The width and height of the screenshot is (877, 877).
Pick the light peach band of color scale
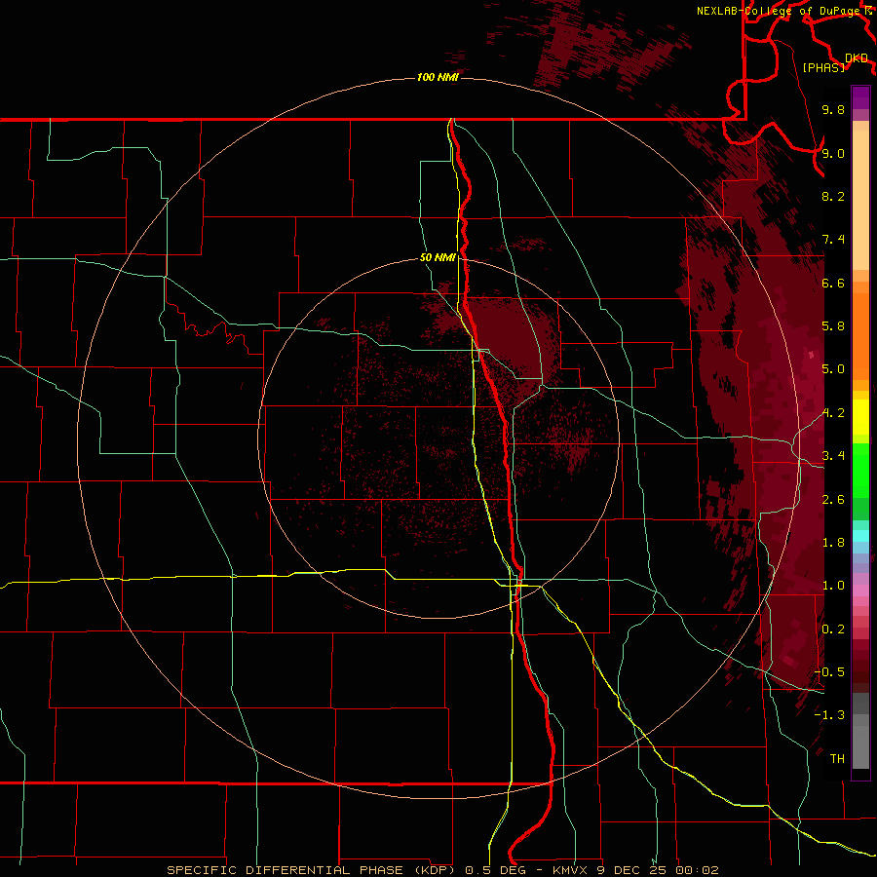tap(860, 202)
